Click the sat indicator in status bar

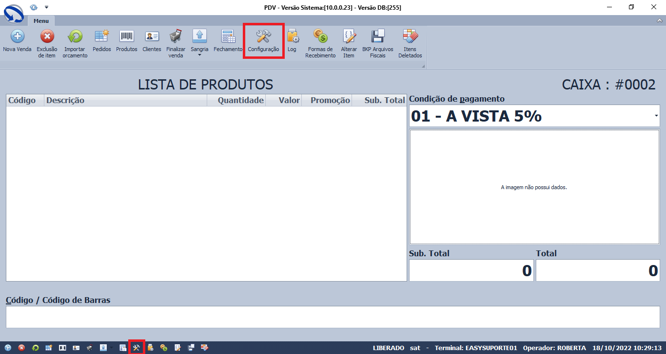(415, 348)
